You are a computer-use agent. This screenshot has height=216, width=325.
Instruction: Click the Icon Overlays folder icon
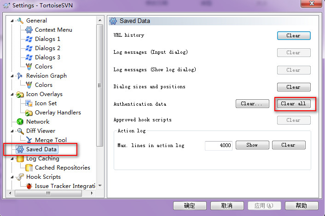click(20, 94)
